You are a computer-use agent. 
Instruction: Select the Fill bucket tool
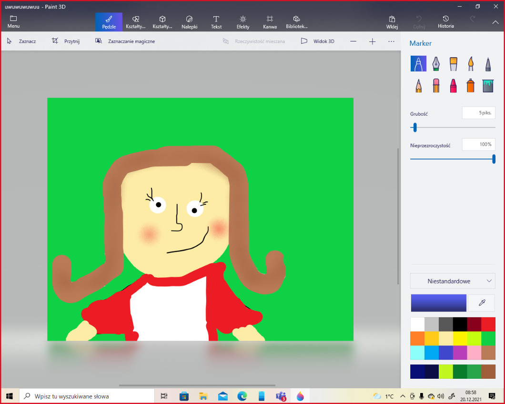tap(487, 86)
